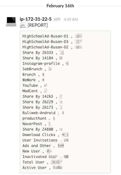This screenshot has height=175, width=121.
Task: Click the laptop avatar of the bot
Action: point(11,22)
